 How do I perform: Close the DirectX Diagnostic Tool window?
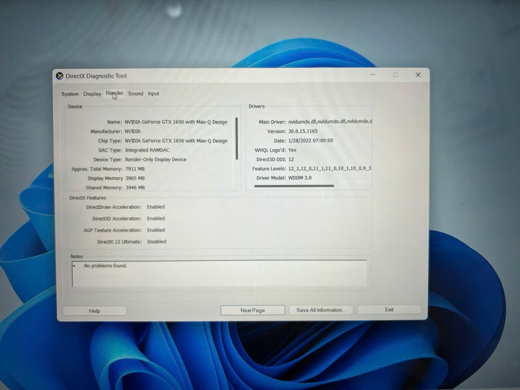coord(418,75)
